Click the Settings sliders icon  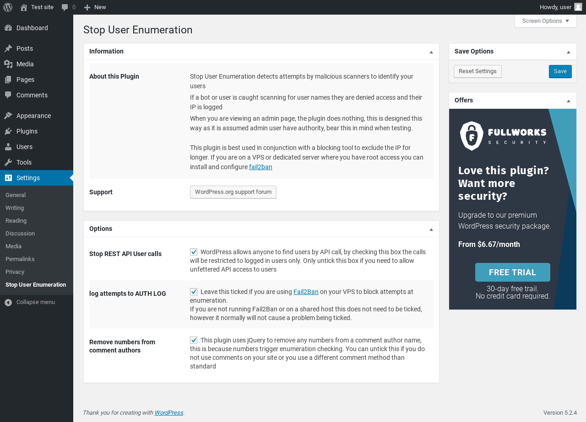pos(8,178)
